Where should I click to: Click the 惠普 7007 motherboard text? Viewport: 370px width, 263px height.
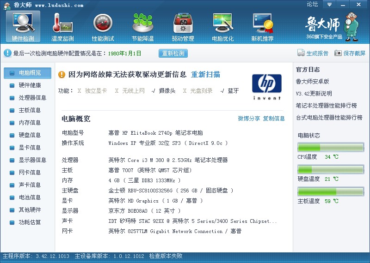(x=150, y=170)
